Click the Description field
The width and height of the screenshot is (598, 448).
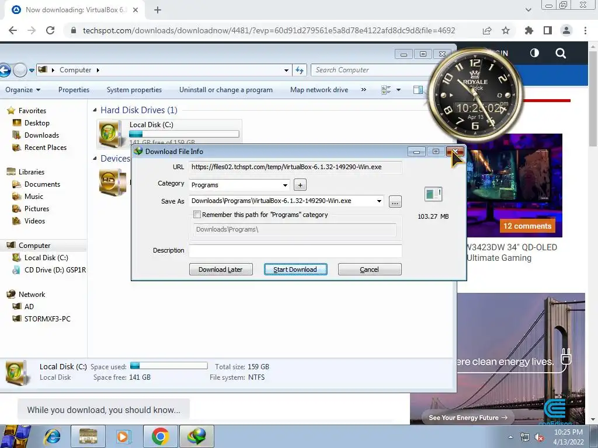click(295, 250)
